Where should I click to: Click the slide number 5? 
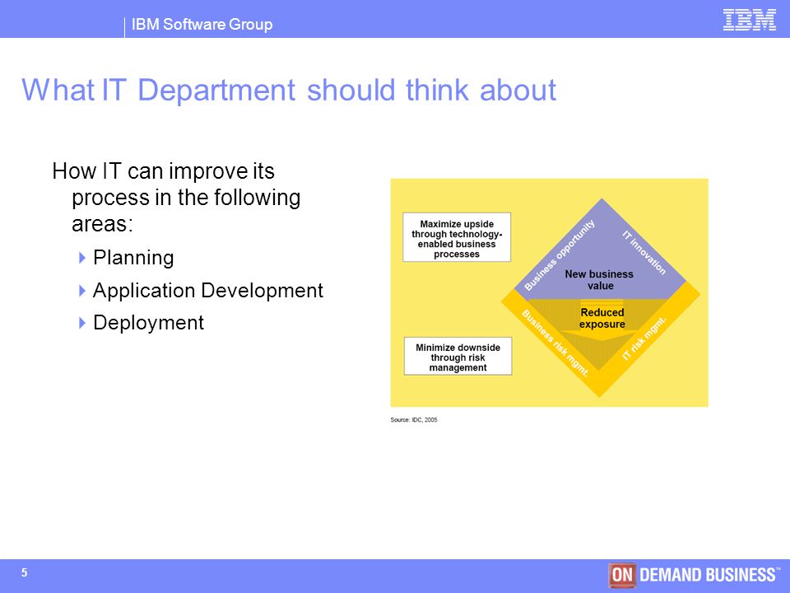pyautogui.click(x=24, y=573)
